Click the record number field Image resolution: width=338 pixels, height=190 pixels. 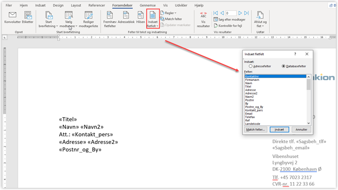231,13
